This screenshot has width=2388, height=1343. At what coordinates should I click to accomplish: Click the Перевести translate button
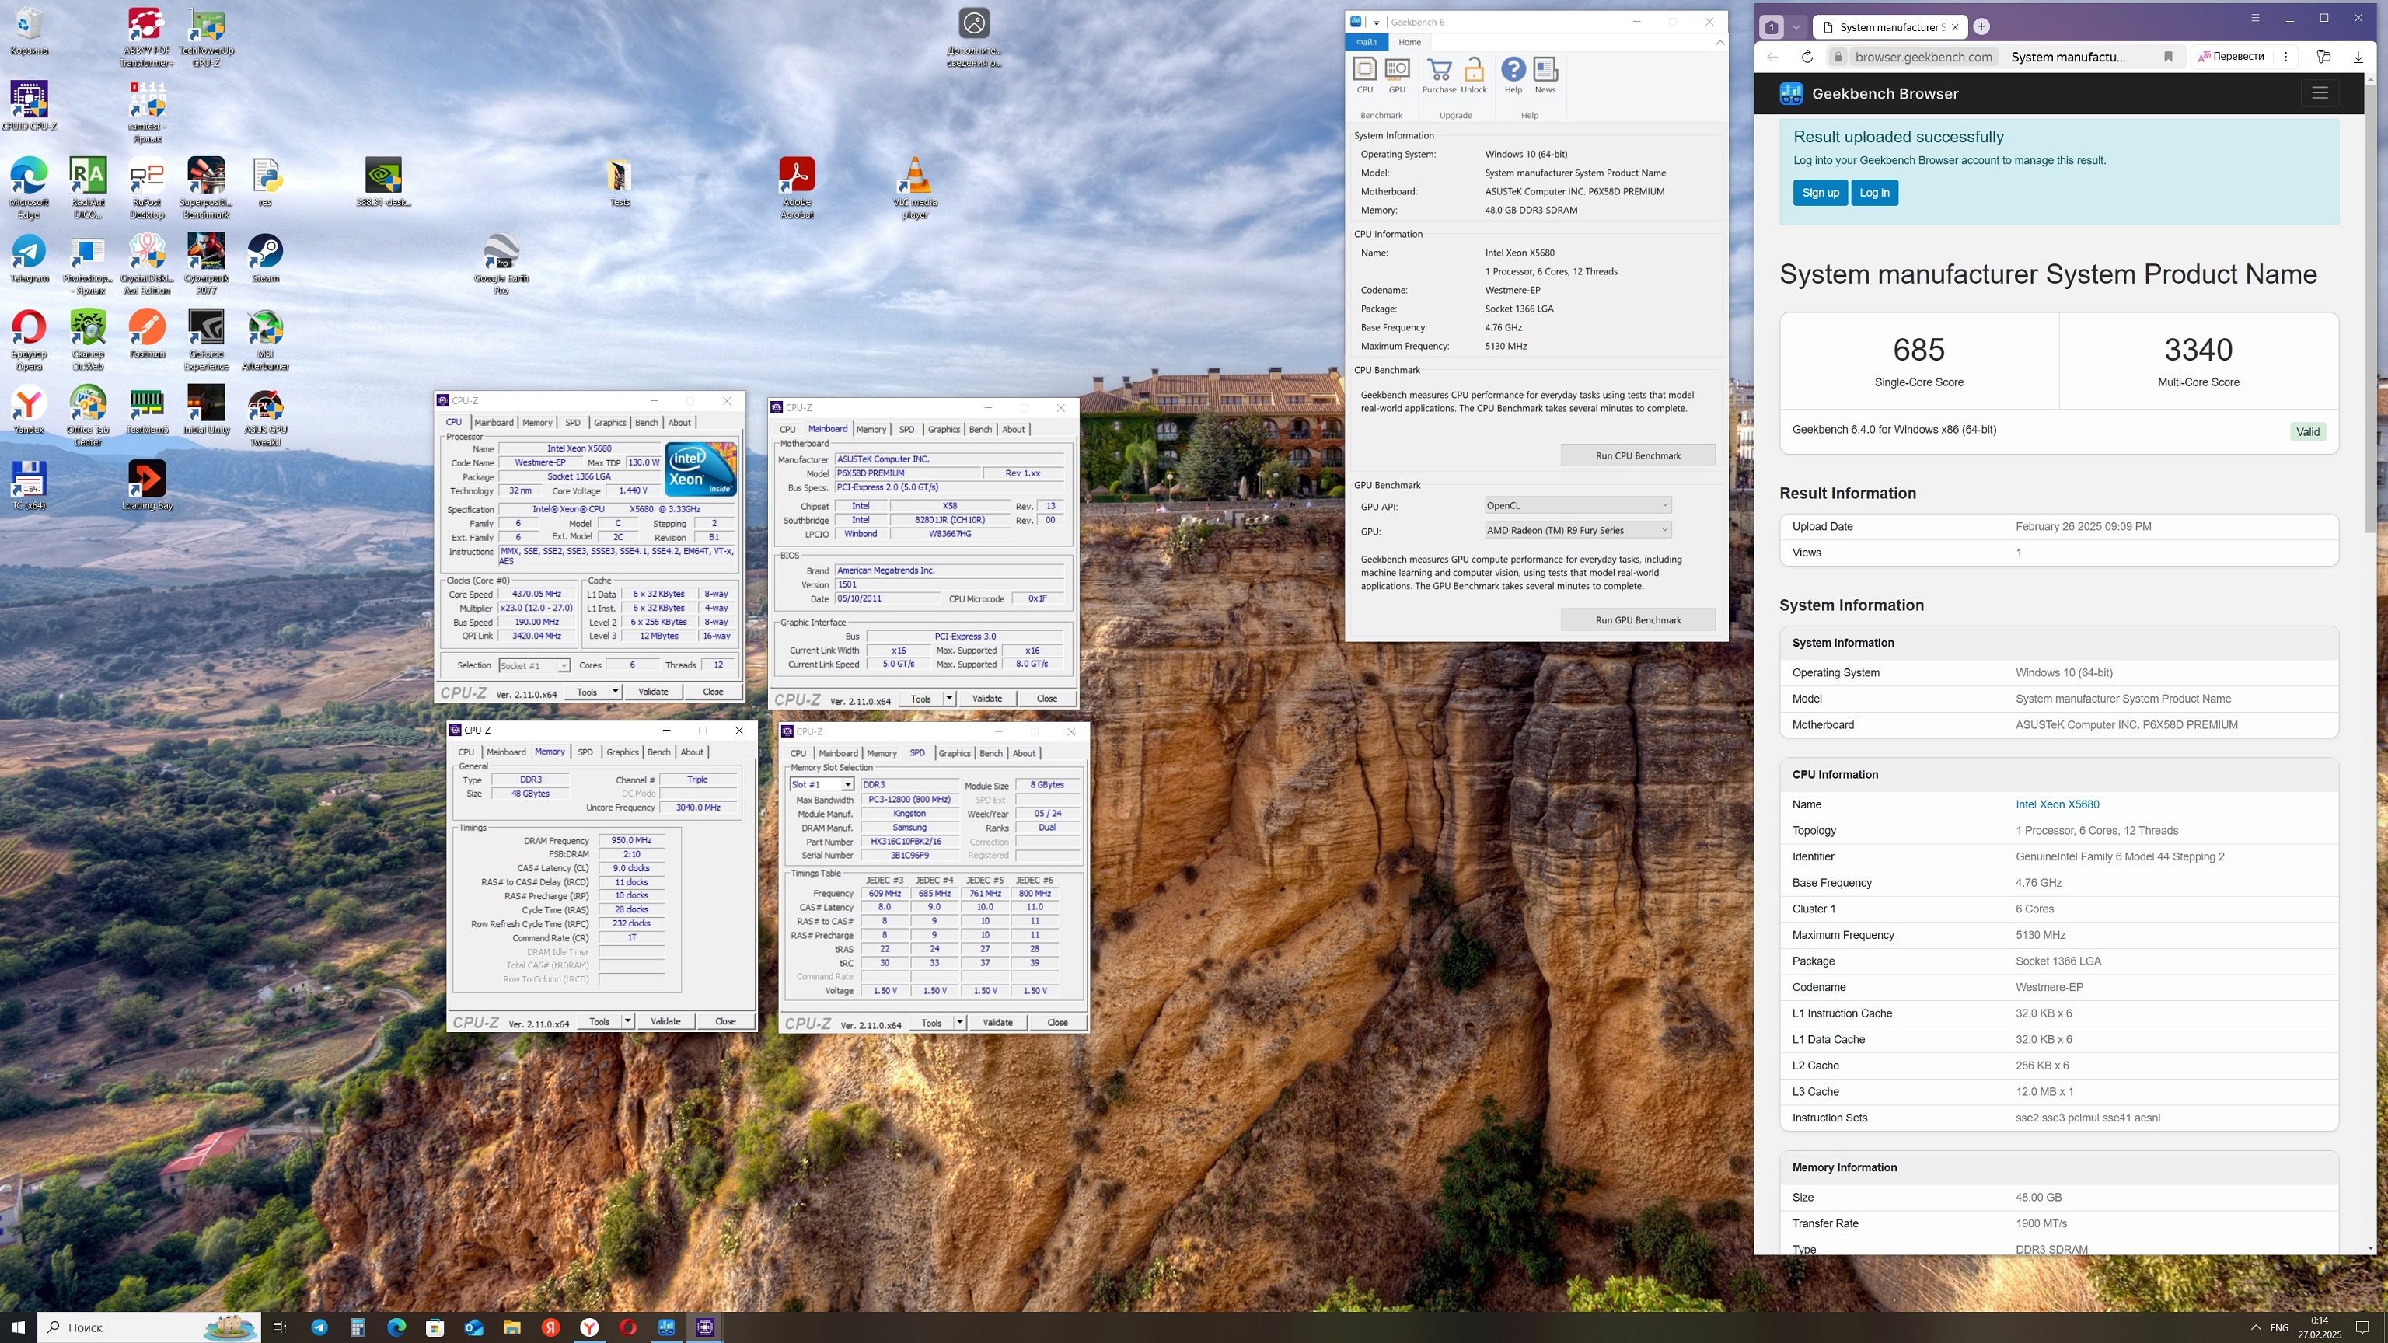point(2230,57)
